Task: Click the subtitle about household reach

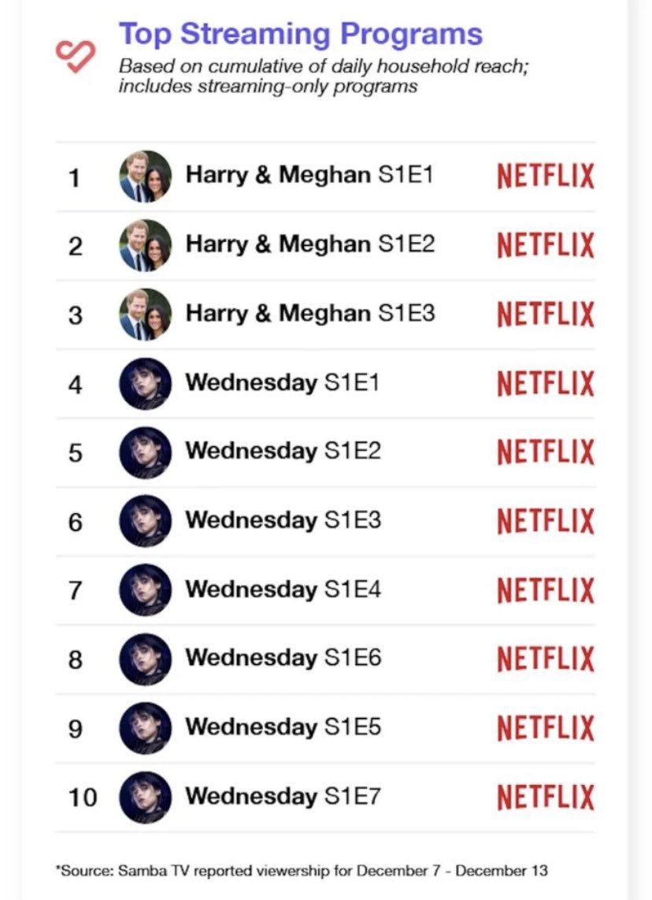Action: (323, 76)
